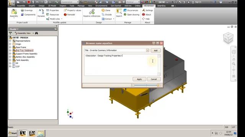
Task: Select Oil Fill - PR5024 root node
Action: tap(20, 38)
